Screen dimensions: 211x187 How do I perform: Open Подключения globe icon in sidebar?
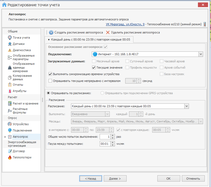(10, 130)
